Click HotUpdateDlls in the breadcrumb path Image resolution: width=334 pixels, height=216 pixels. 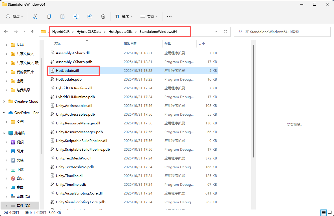120,32
